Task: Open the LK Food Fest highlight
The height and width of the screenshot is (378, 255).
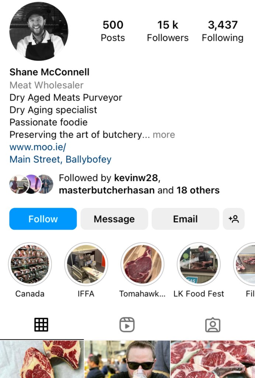Action: click(x=199, y=264)
